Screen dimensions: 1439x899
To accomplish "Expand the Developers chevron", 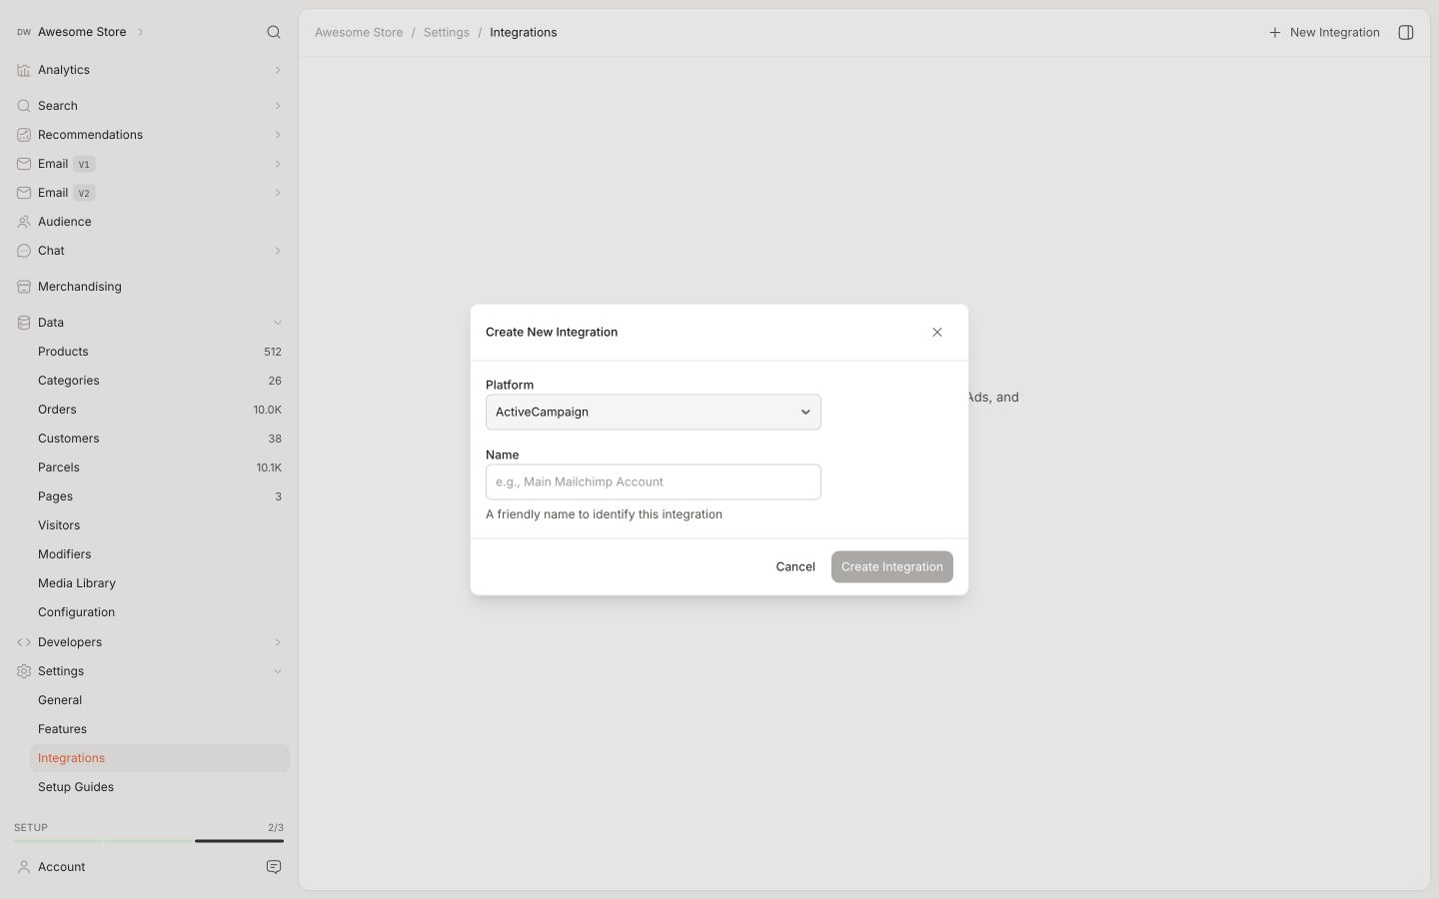I will (x=278, y=642).
